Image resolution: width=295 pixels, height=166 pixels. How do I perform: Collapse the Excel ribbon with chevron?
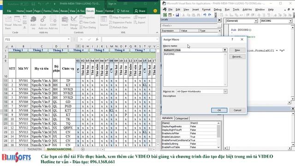(x=157, y=33)
